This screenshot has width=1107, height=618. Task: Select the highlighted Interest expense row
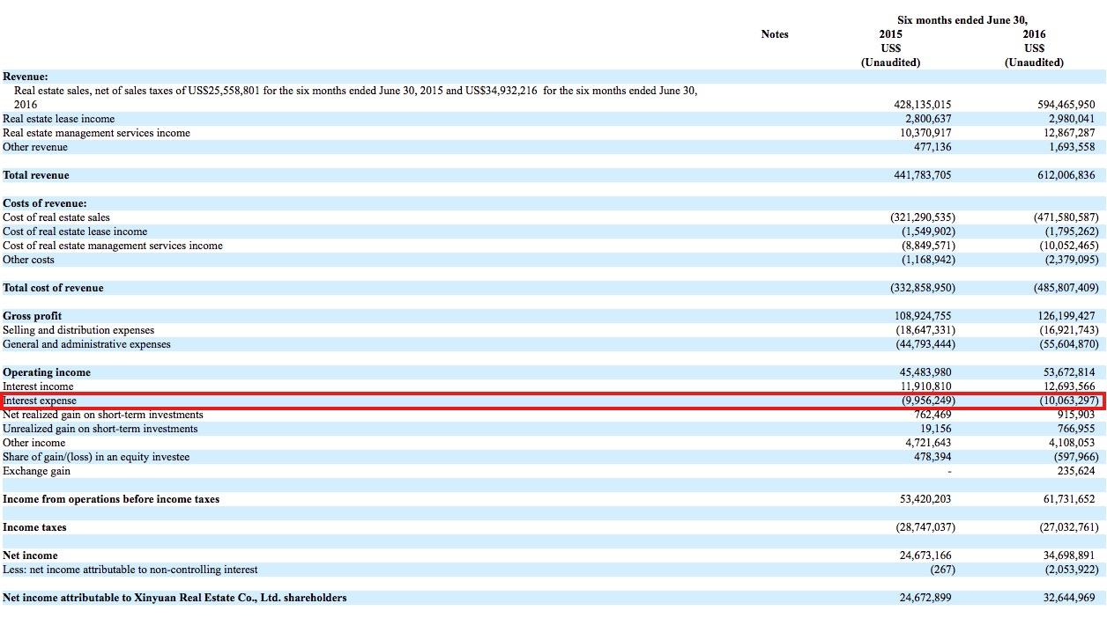tap(553, 401)
